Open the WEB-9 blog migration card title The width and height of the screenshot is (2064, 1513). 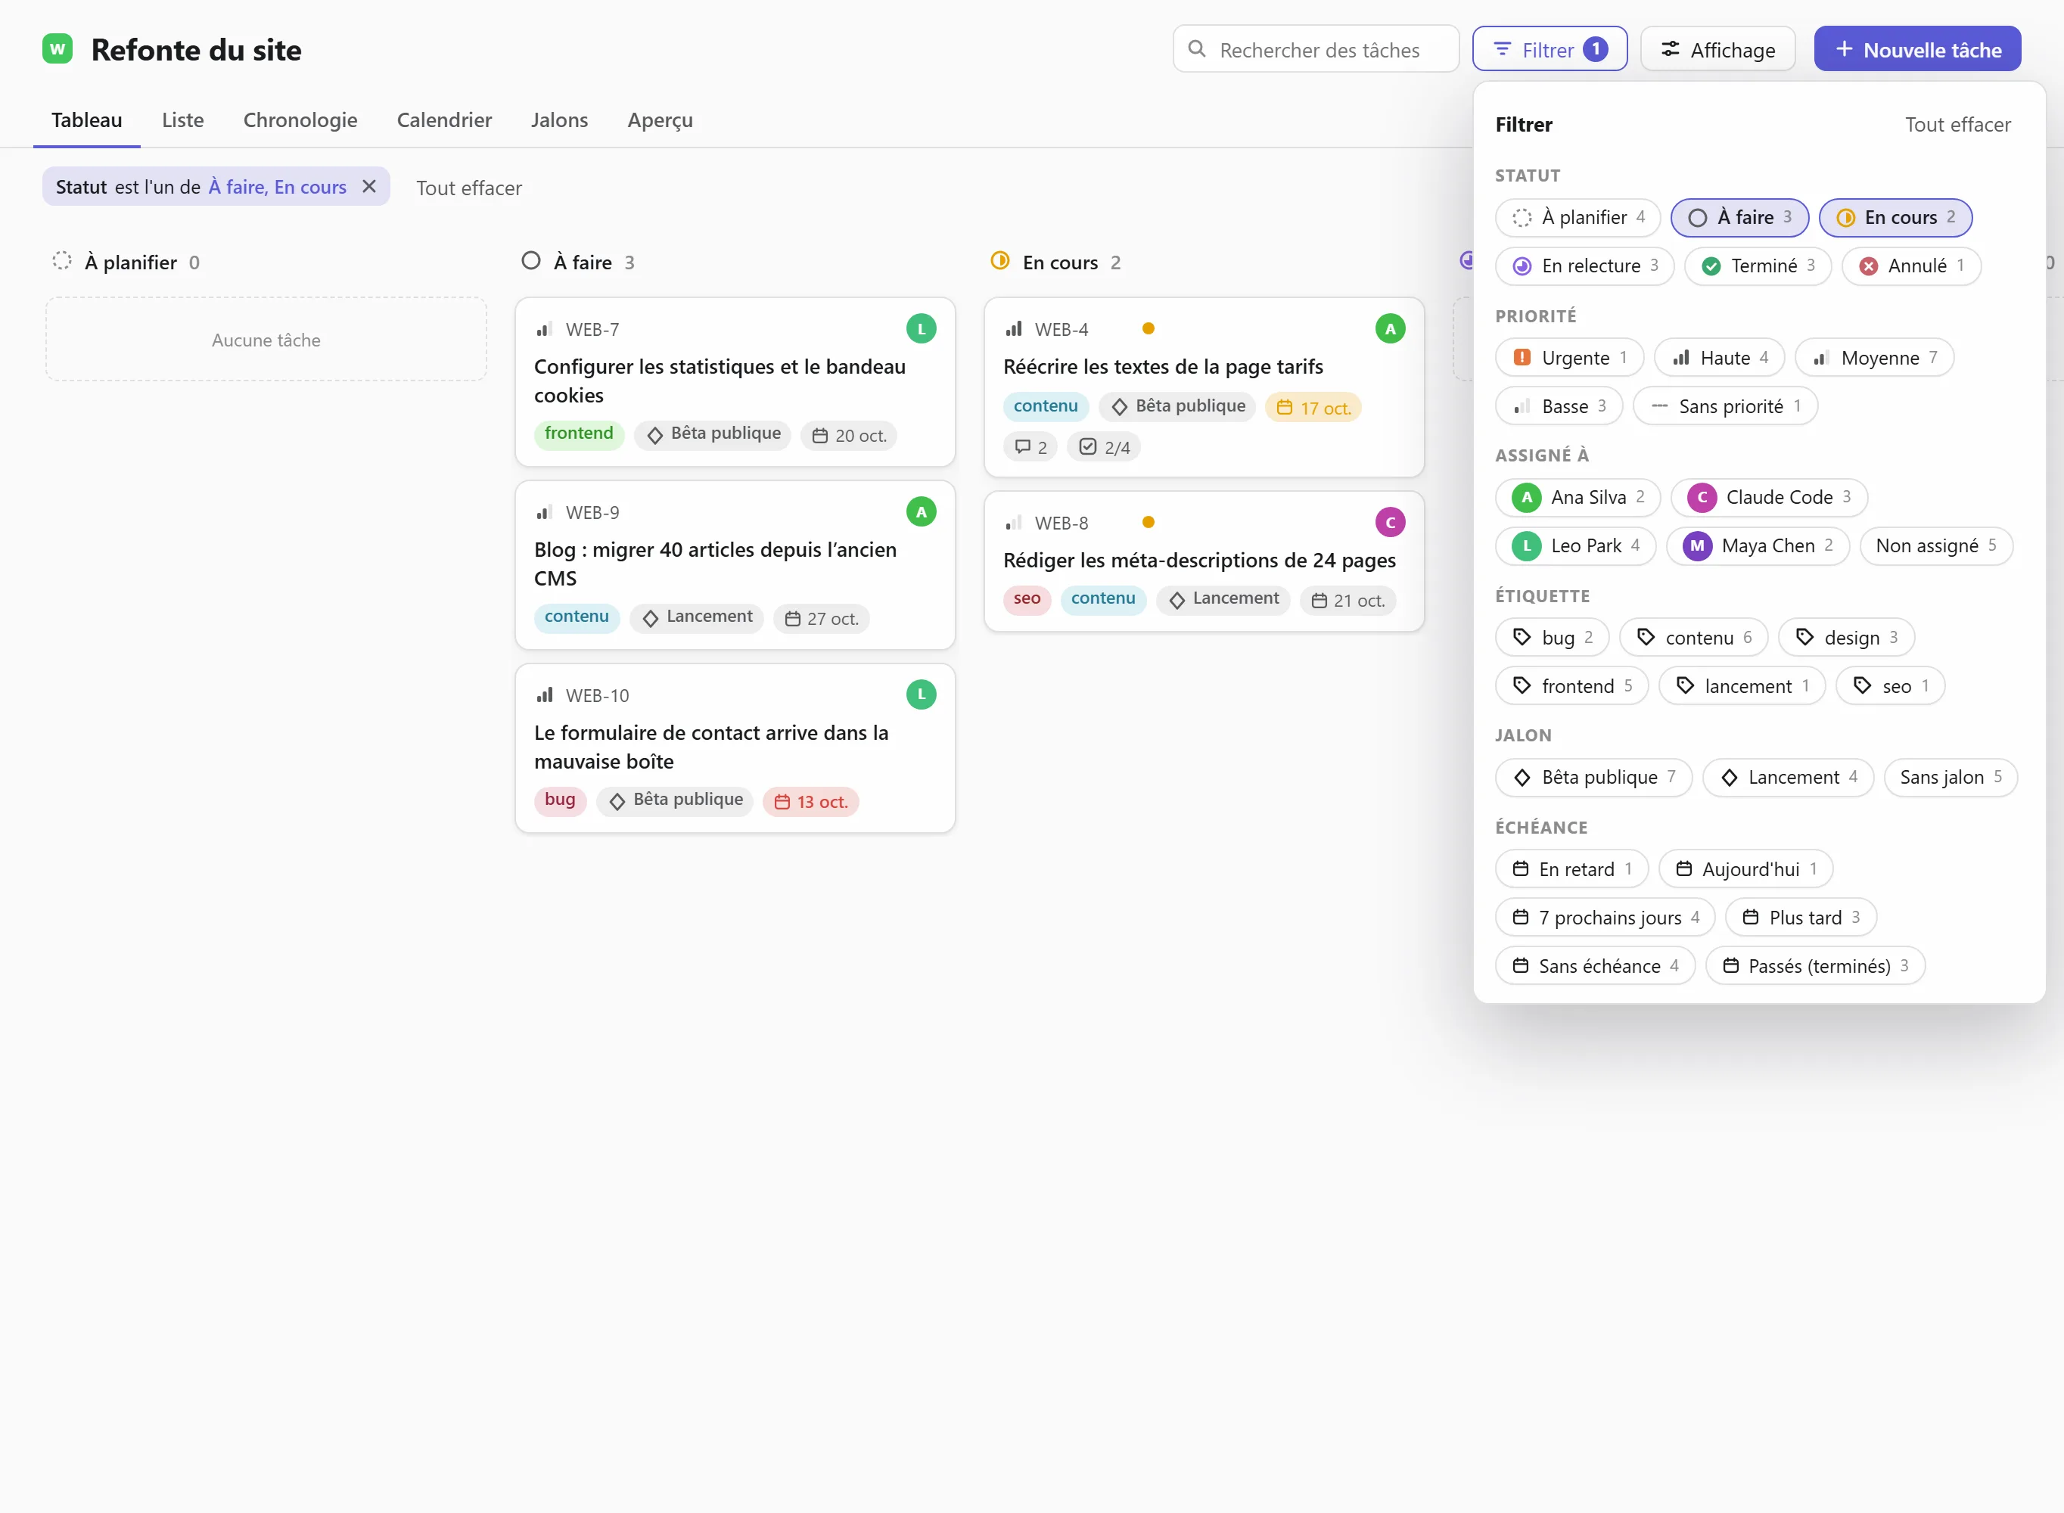[715, 564]
